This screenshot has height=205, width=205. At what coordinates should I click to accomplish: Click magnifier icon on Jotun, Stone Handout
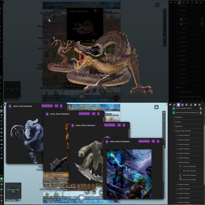tap(124, 125)
